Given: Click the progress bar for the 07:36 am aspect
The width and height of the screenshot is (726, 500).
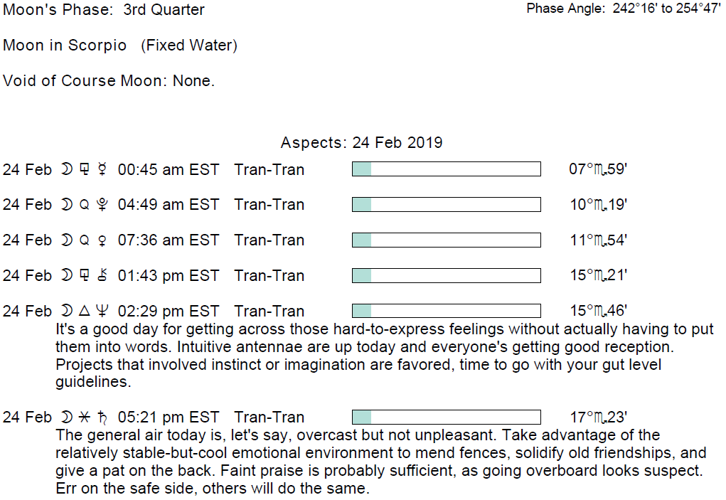Looking at the screenshot, I should tap(446, 240).
